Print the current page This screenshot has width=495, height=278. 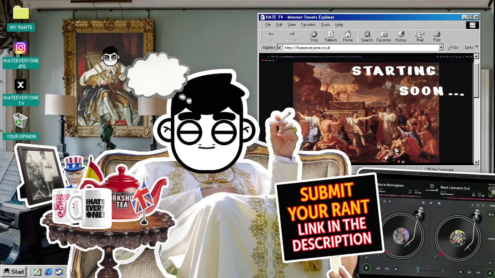[x=437, y=37]
